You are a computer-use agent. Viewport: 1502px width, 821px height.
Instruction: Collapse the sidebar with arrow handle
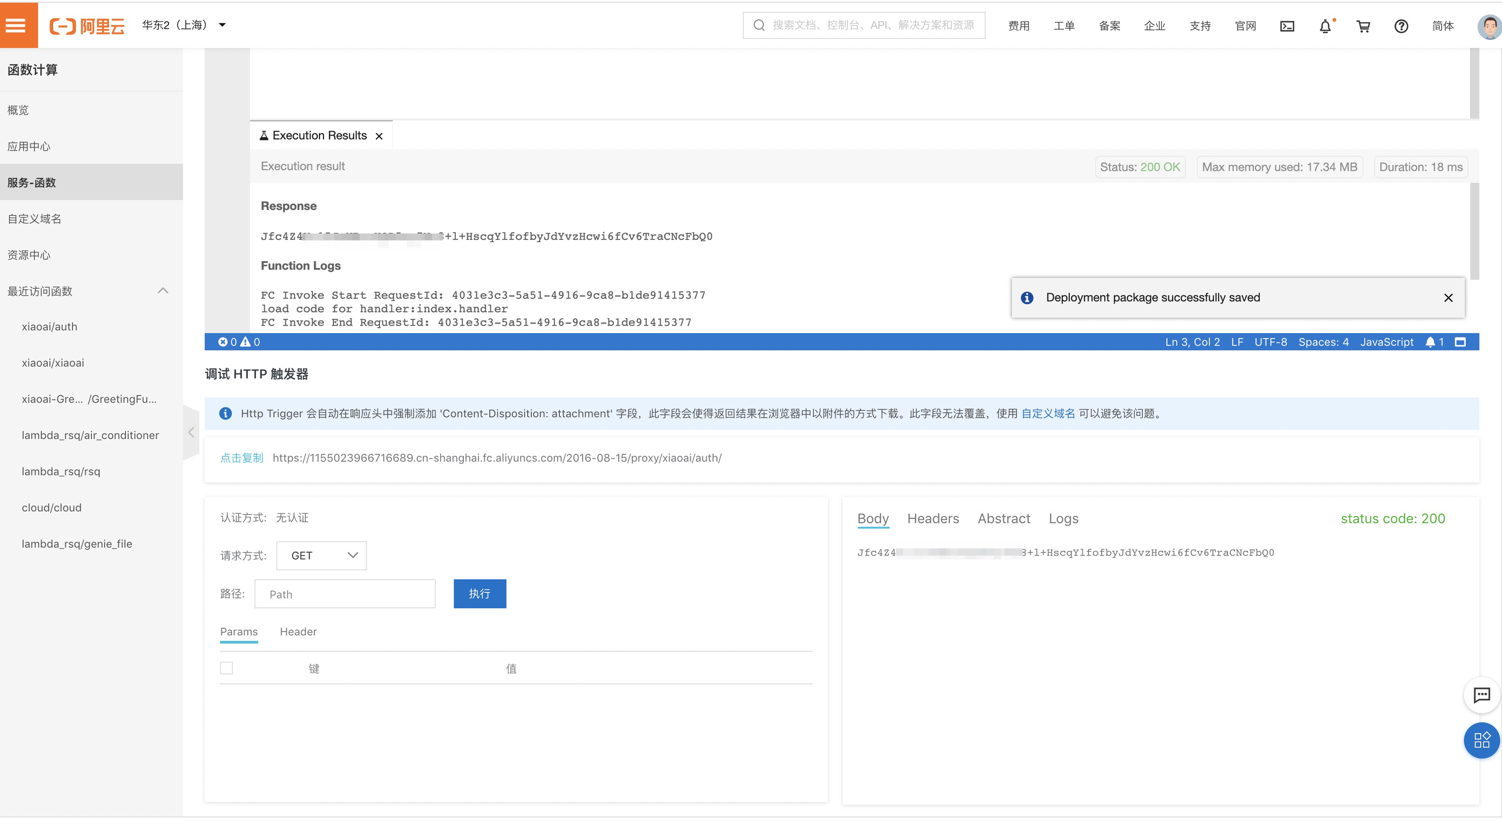point(191,432)
